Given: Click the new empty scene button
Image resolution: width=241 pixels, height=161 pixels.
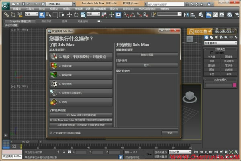Looking at the screenshot, I should click(x=147, y=55).
